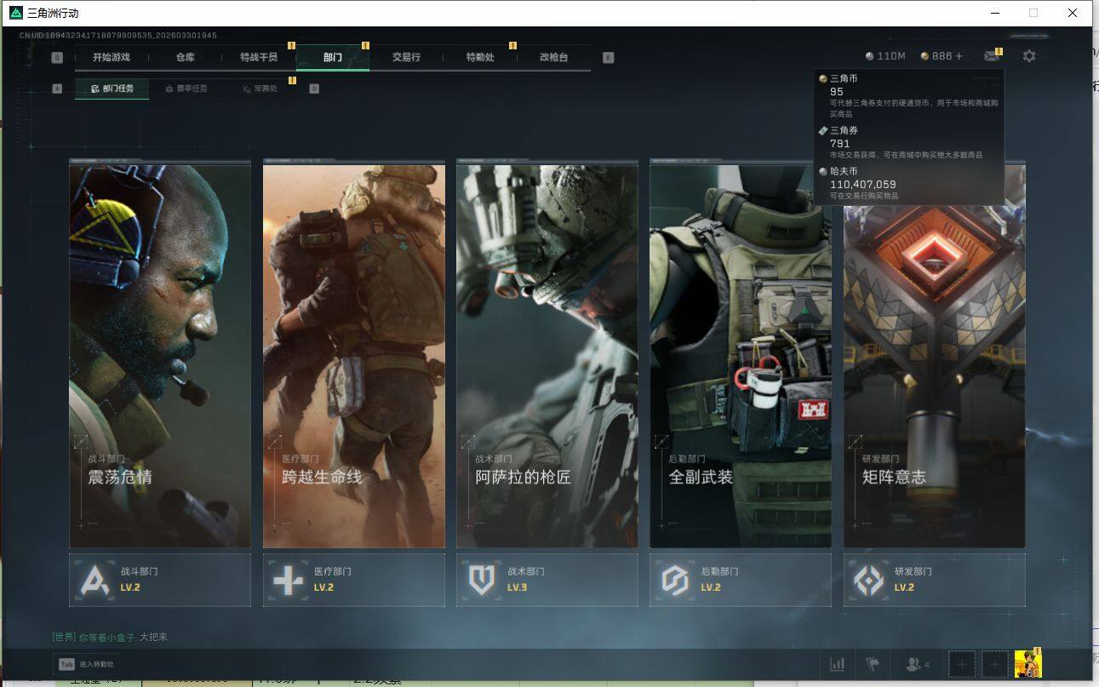Click the second empty squad slot plus

pos(995,664)
